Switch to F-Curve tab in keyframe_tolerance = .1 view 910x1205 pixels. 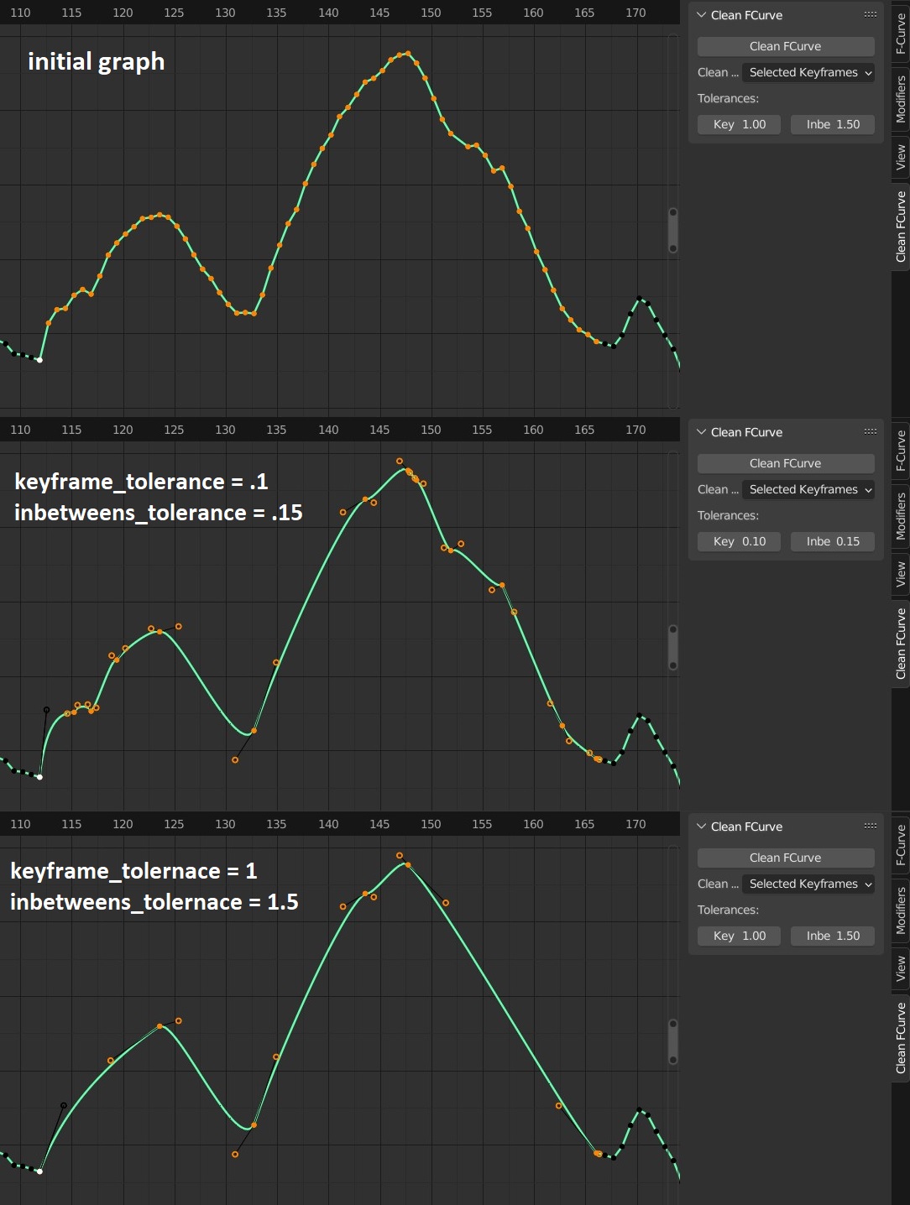pos(901,450)
